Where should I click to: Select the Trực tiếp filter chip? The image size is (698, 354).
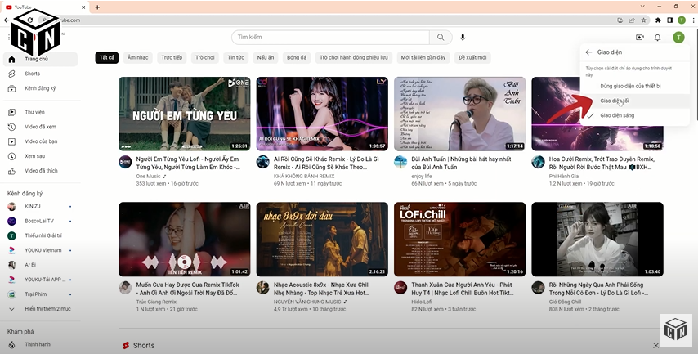pyautogui.click(x=172, y=58)
